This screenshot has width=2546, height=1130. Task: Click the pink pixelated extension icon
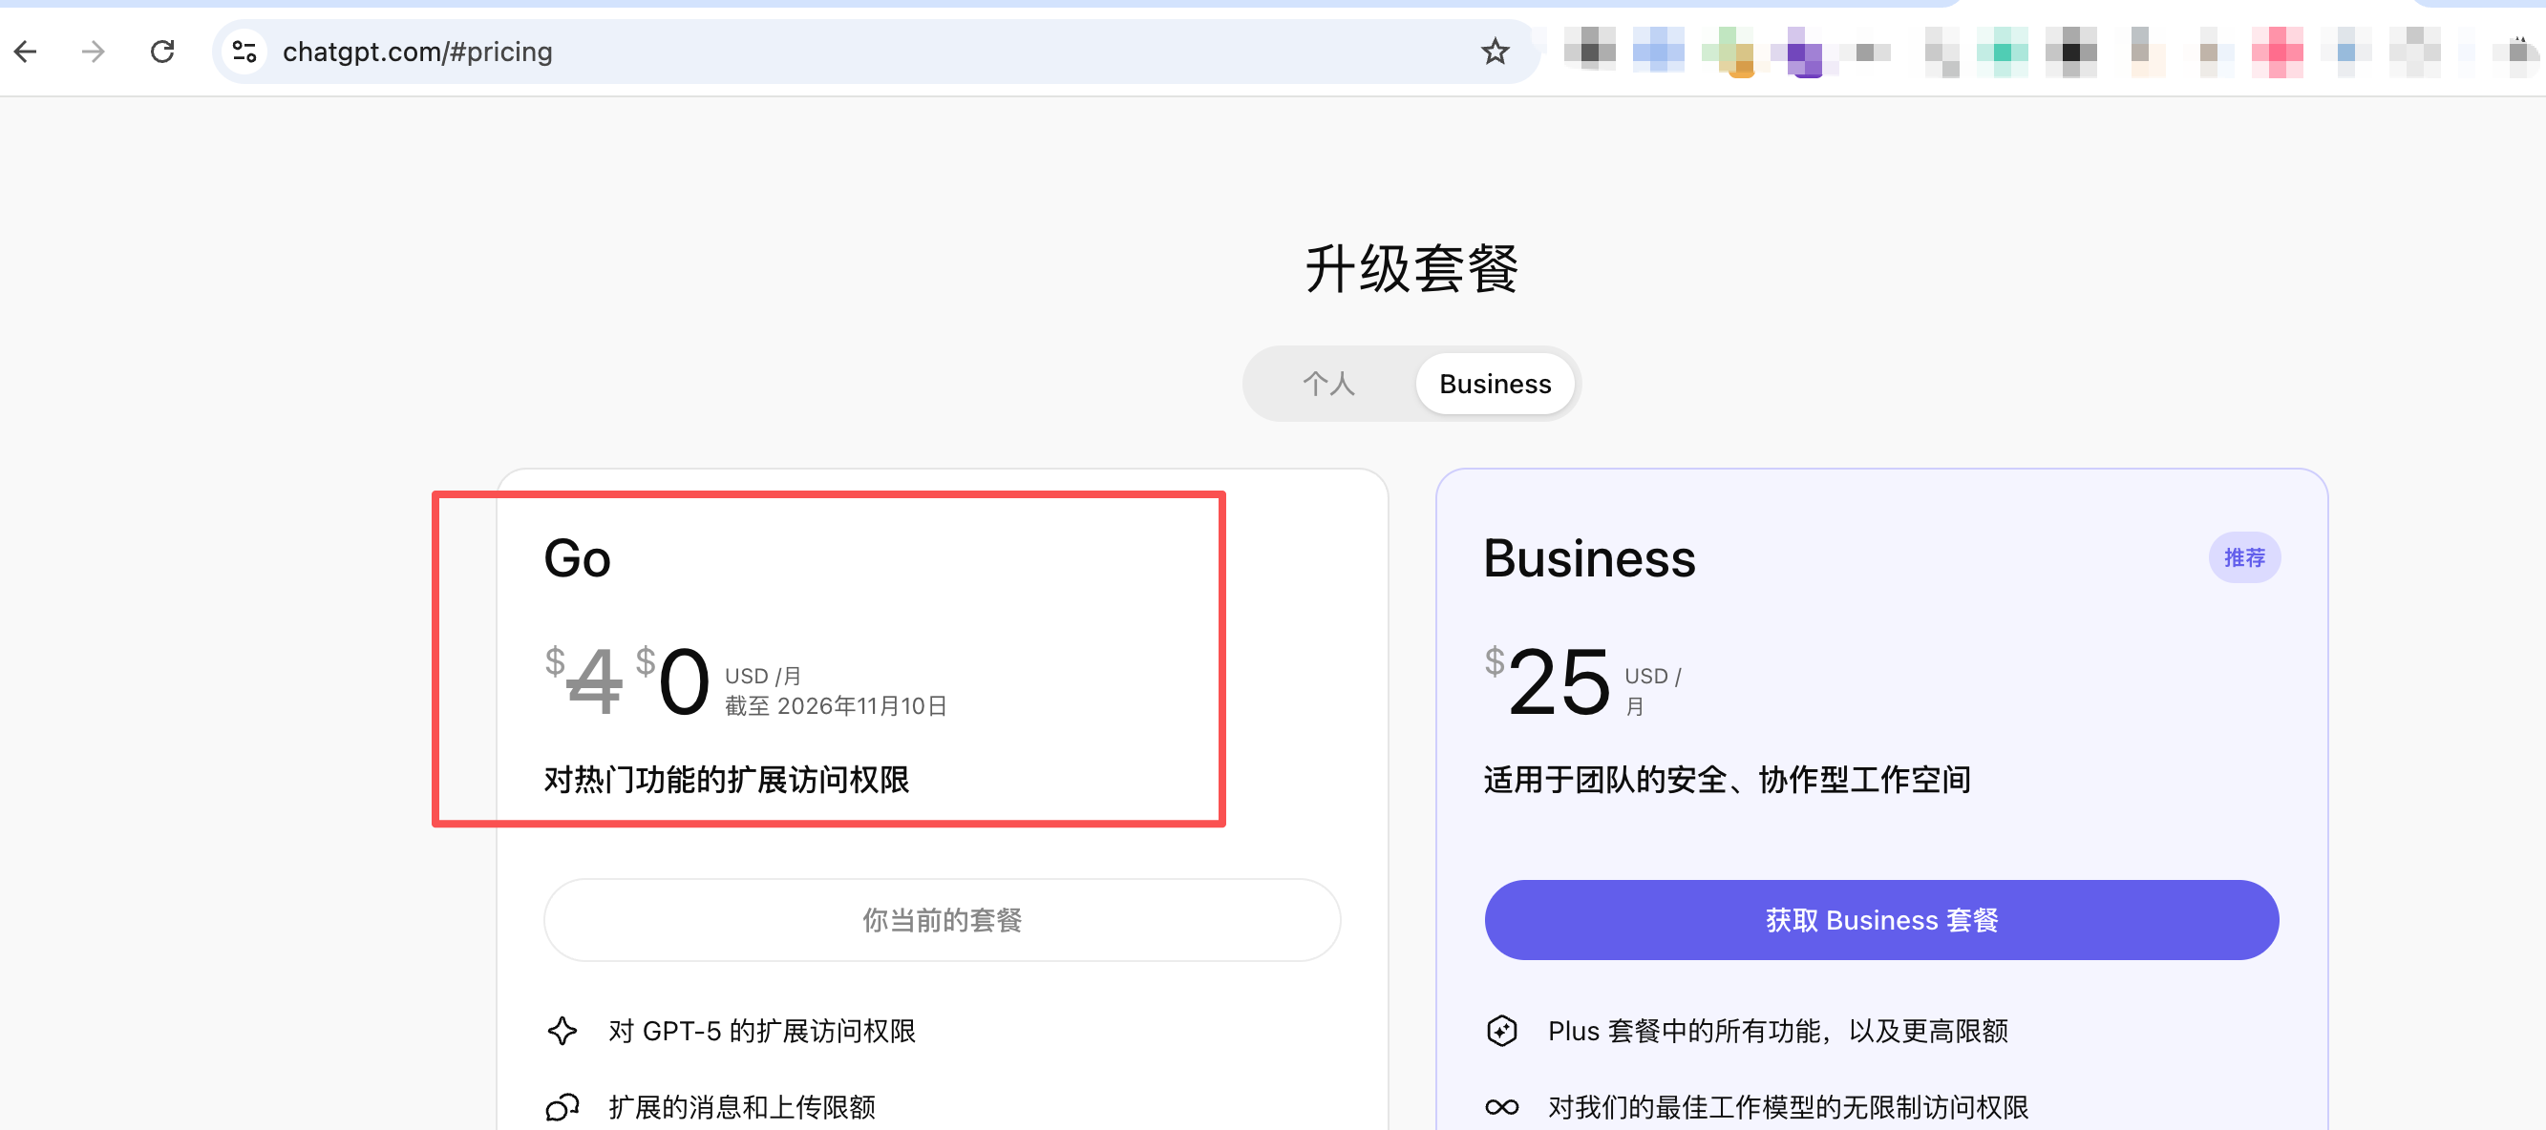click(2277, 52)
